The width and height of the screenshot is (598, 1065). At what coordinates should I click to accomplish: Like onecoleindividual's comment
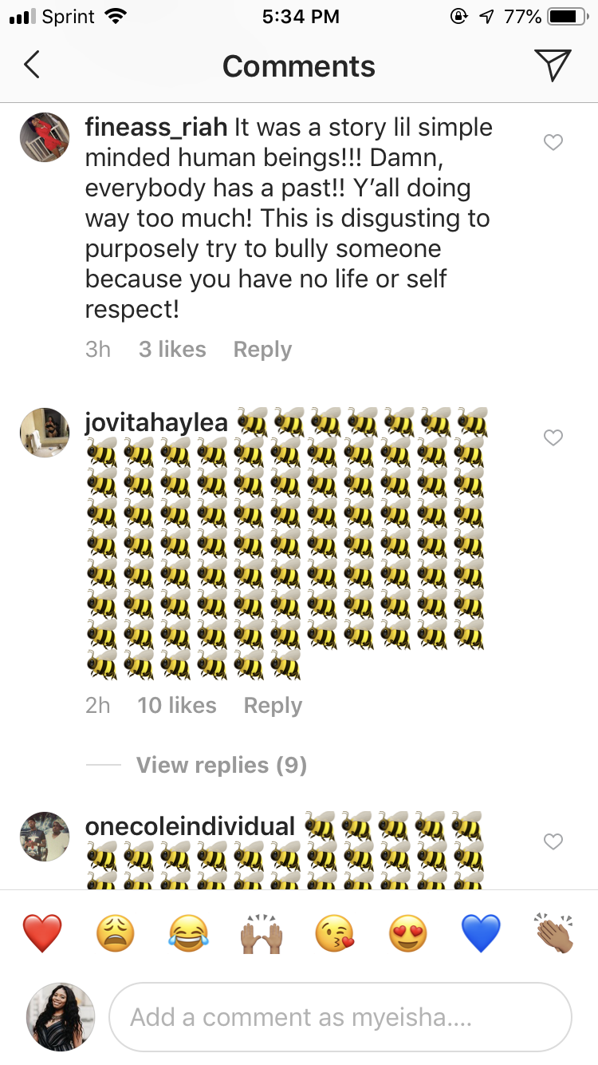[x=553, y=841]
